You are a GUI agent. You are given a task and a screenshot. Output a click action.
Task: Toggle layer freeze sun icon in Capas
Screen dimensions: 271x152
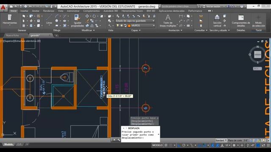[122, 25]
